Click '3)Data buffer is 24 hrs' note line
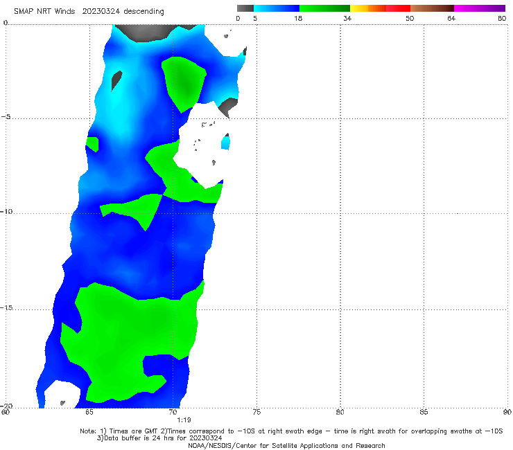Screen dimensions: 513x450 [x=159, y=438]
